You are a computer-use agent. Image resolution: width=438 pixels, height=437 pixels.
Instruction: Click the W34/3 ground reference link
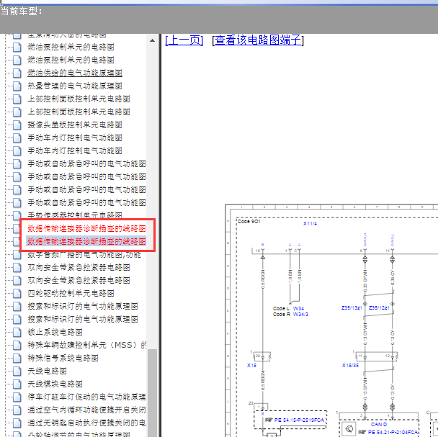300,314
